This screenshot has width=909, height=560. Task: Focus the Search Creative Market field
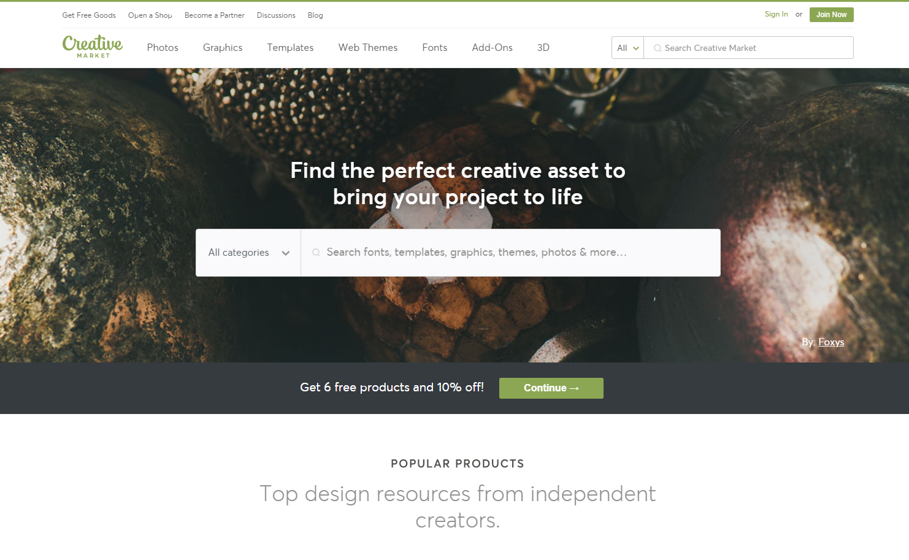[748, 48]
